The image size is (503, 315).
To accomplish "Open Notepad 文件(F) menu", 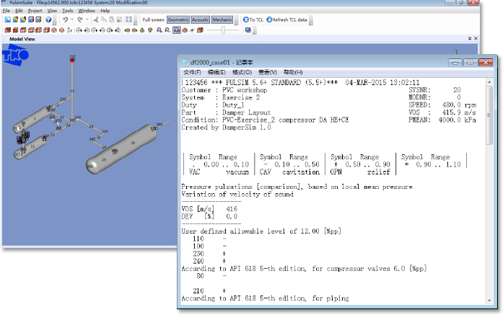I will pos(192,72).
